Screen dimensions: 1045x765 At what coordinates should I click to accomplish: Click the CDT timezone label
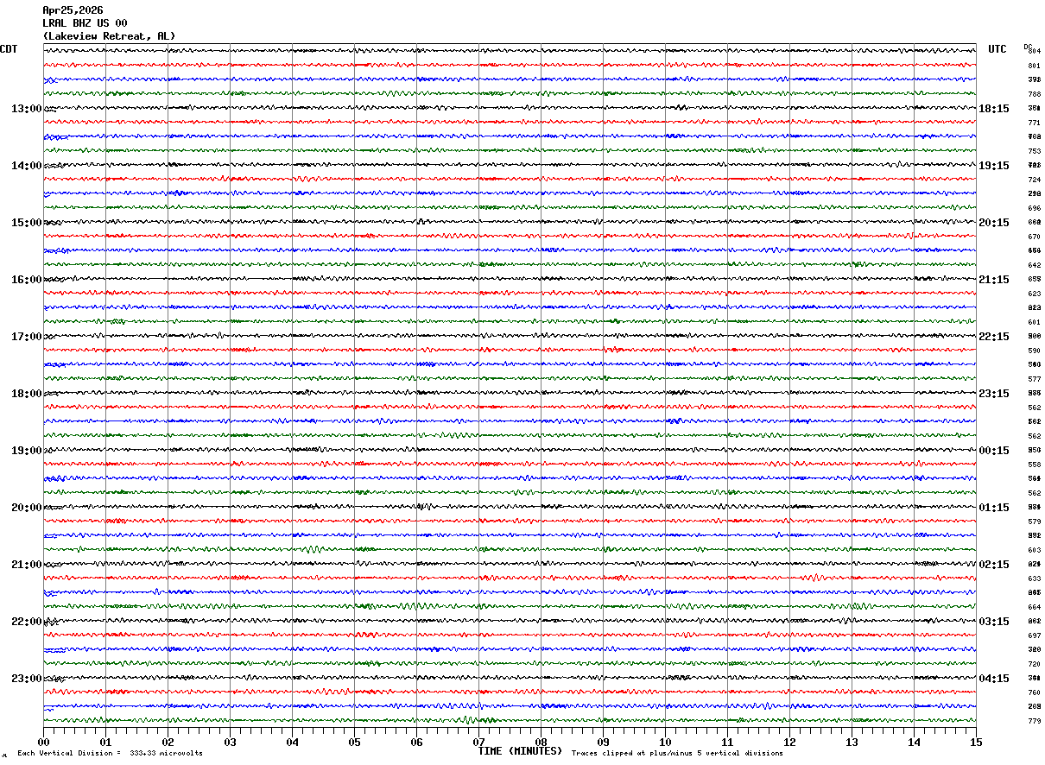(x=9, y=49)
